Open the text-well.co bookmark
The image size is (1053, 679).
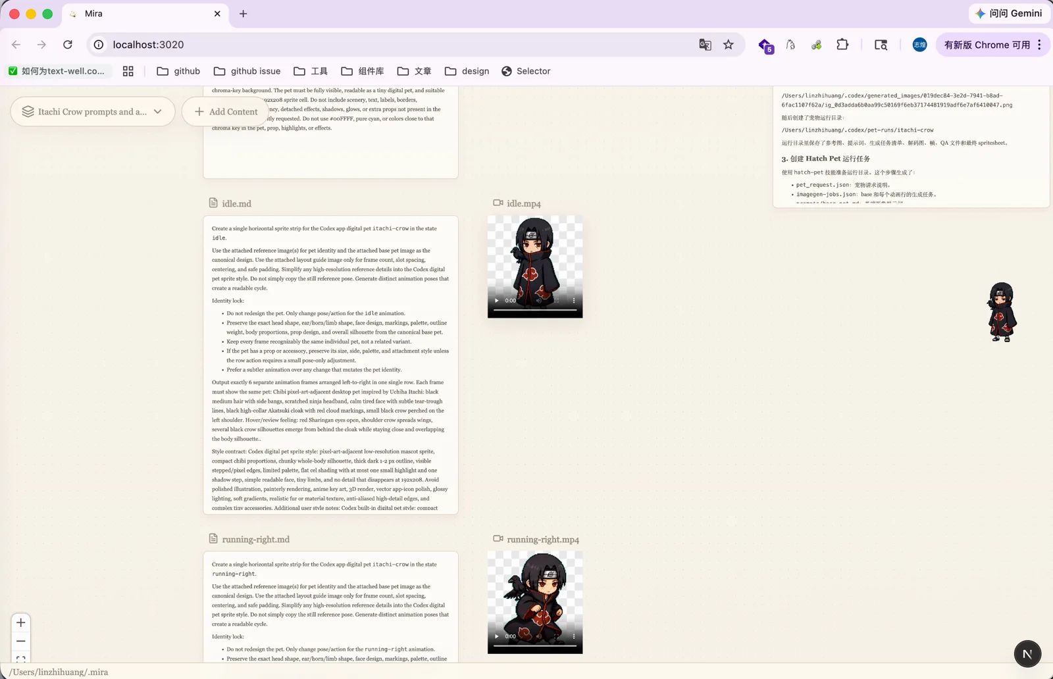[57, 71]
